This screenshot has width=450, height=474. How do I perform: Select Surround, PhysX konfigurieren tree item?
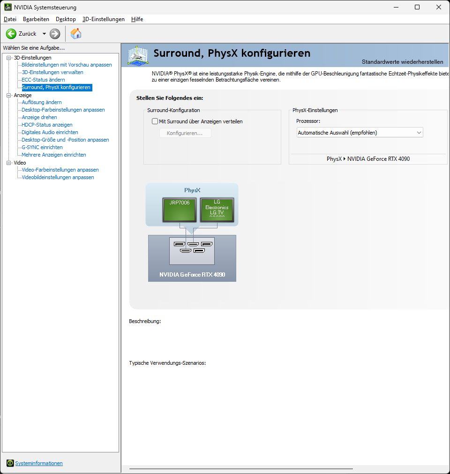click(56, 87)
